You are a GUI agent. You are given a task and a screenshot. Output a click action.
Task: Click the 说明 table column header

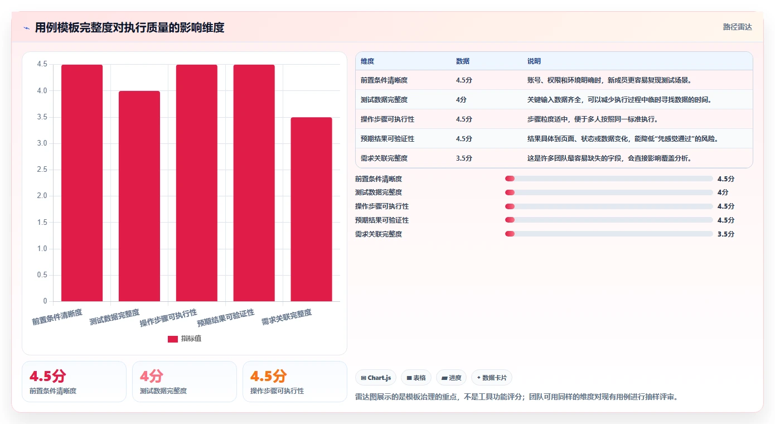click(534, 61)
